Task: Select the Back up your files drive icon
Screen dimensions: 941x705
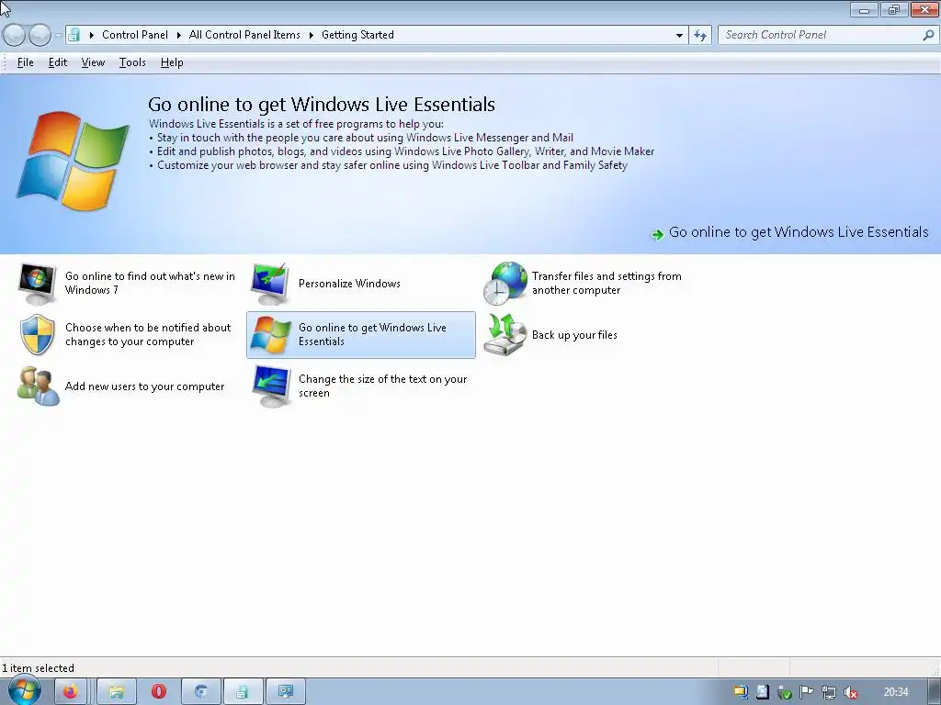Action: [x=505, y=334]
